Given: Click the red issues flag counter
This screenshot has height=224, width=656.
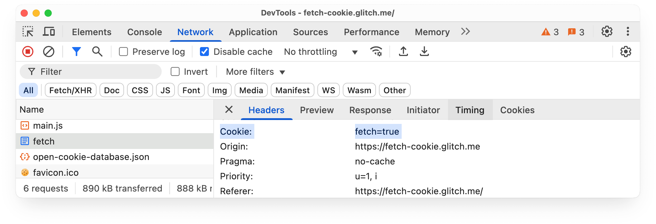Looking at the screenshot, I should pyautogui.click(x=576, y=32).
